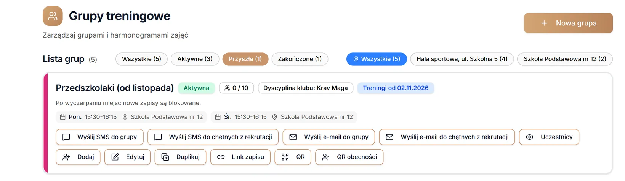The height and width of the screenshot is (181, 625).
Task: Click the Lista grup heading
Action: [x=64, y=59]
